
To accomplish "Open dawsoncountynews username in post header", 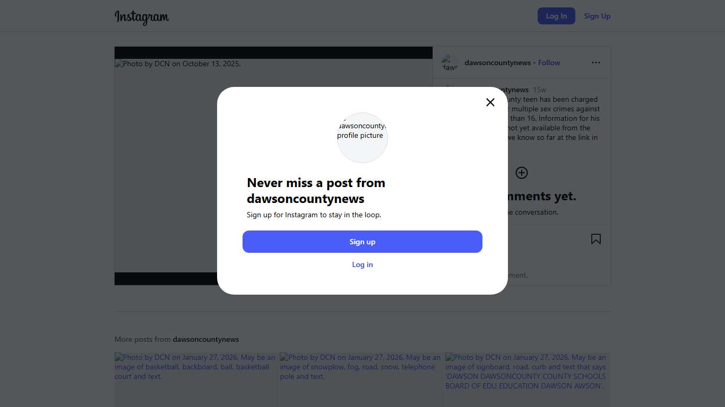I will click(x=497, y=63).
